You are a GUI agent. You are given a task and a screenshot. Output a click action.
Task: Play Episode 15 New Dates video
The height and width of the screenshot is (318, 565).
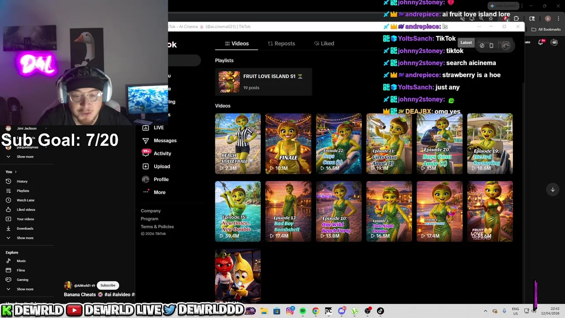pyautogui.click(x=238, y=211)
